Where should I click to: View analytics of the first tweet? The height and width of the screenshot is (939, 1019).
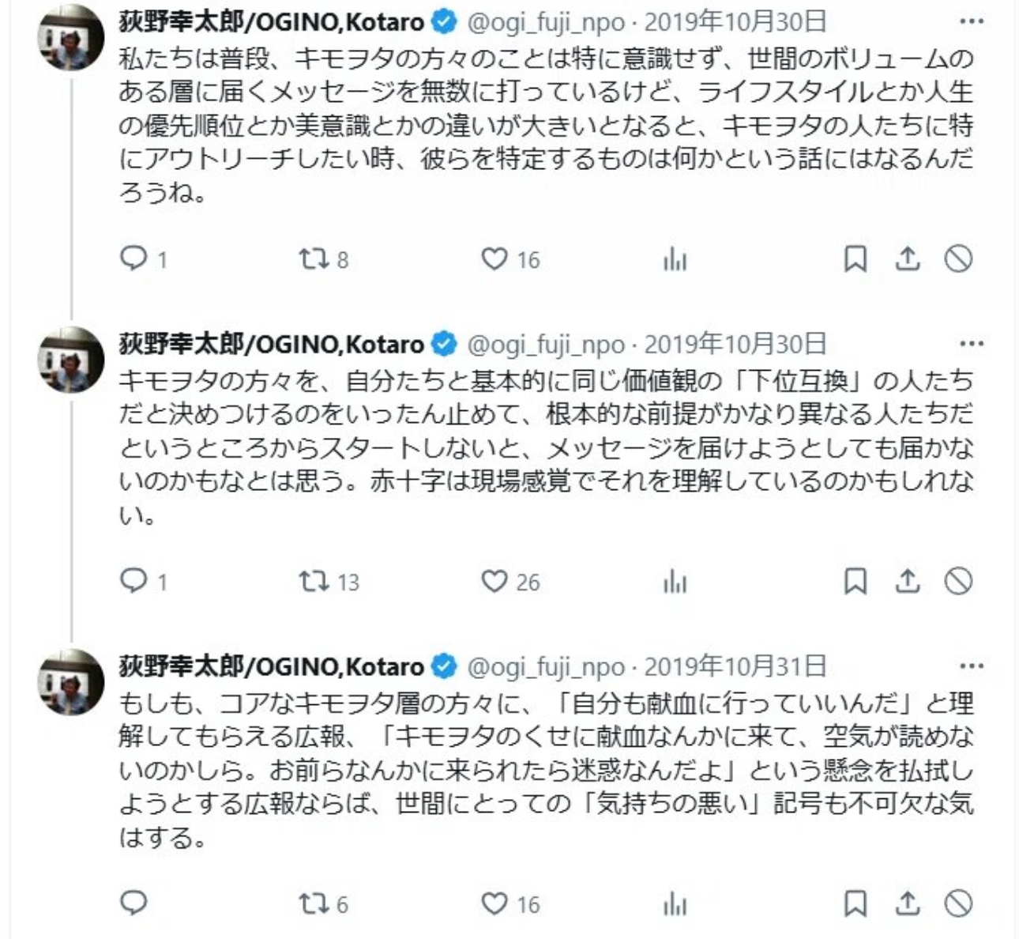click(x=675, y=259)
